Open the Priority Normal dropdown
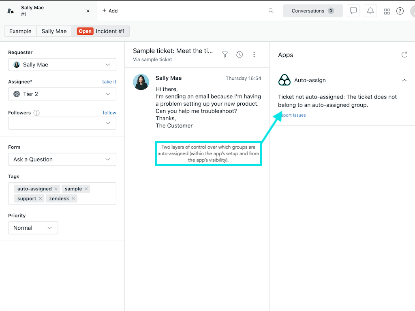 33,228
